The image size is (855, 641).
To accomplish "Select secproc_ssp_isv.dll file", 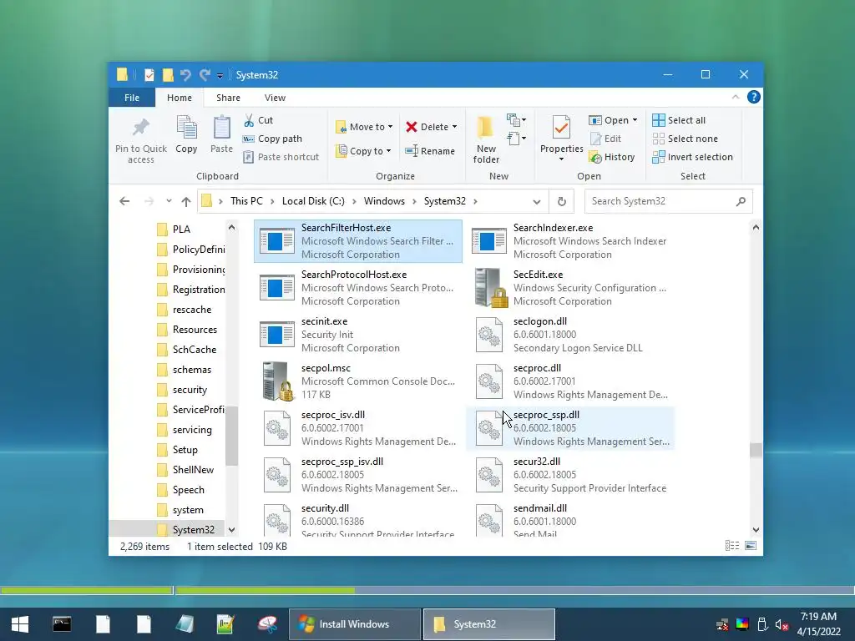I will pyautogui.click(x=359, y=475).
